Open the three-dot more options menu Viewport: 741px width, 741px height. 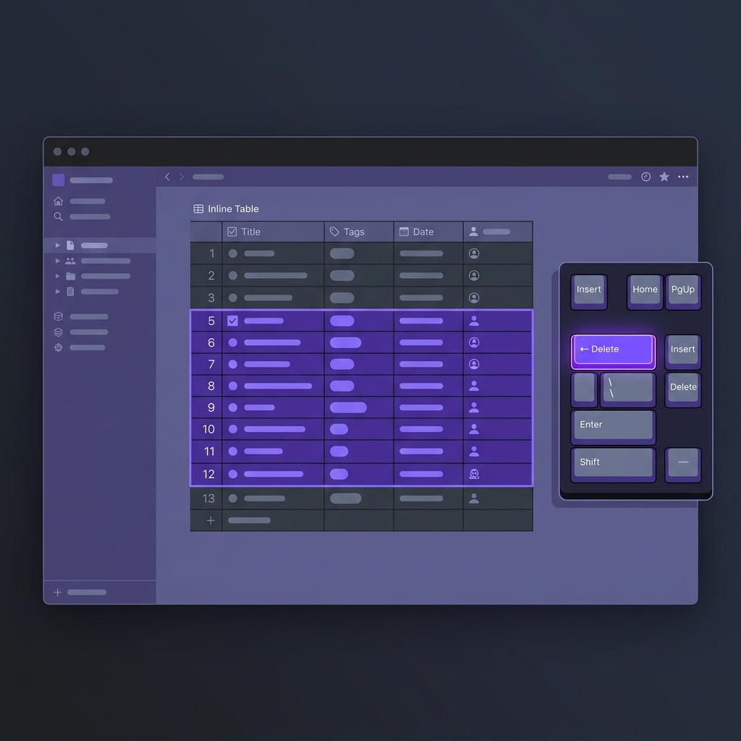point(683,177)
